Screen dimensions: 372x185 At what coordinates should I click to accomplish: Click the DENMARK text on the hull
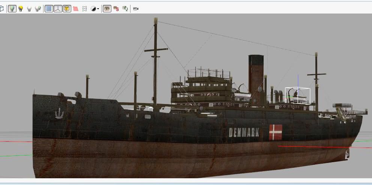[x=244, y=132]
